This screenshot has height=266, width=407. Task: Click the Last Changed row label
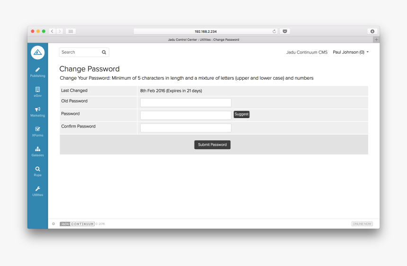point(74,91)
